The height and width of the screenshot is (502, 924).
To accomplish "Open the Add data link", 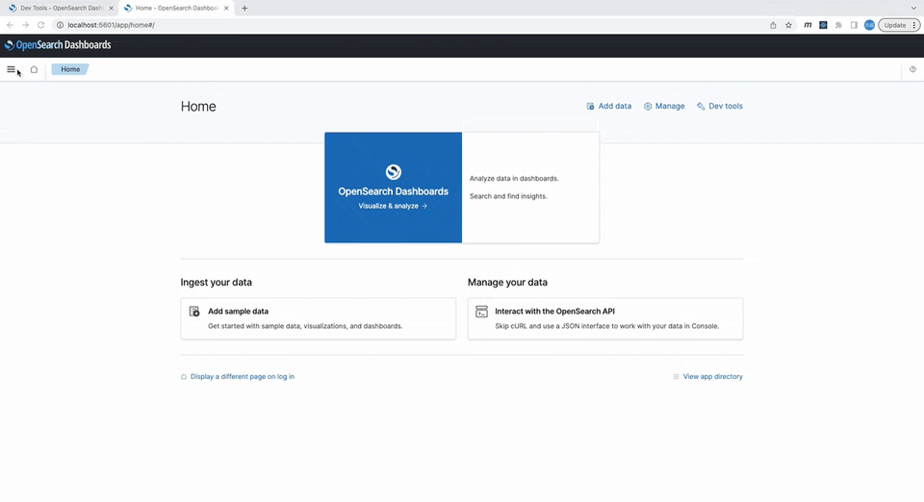I will point(608,106).
